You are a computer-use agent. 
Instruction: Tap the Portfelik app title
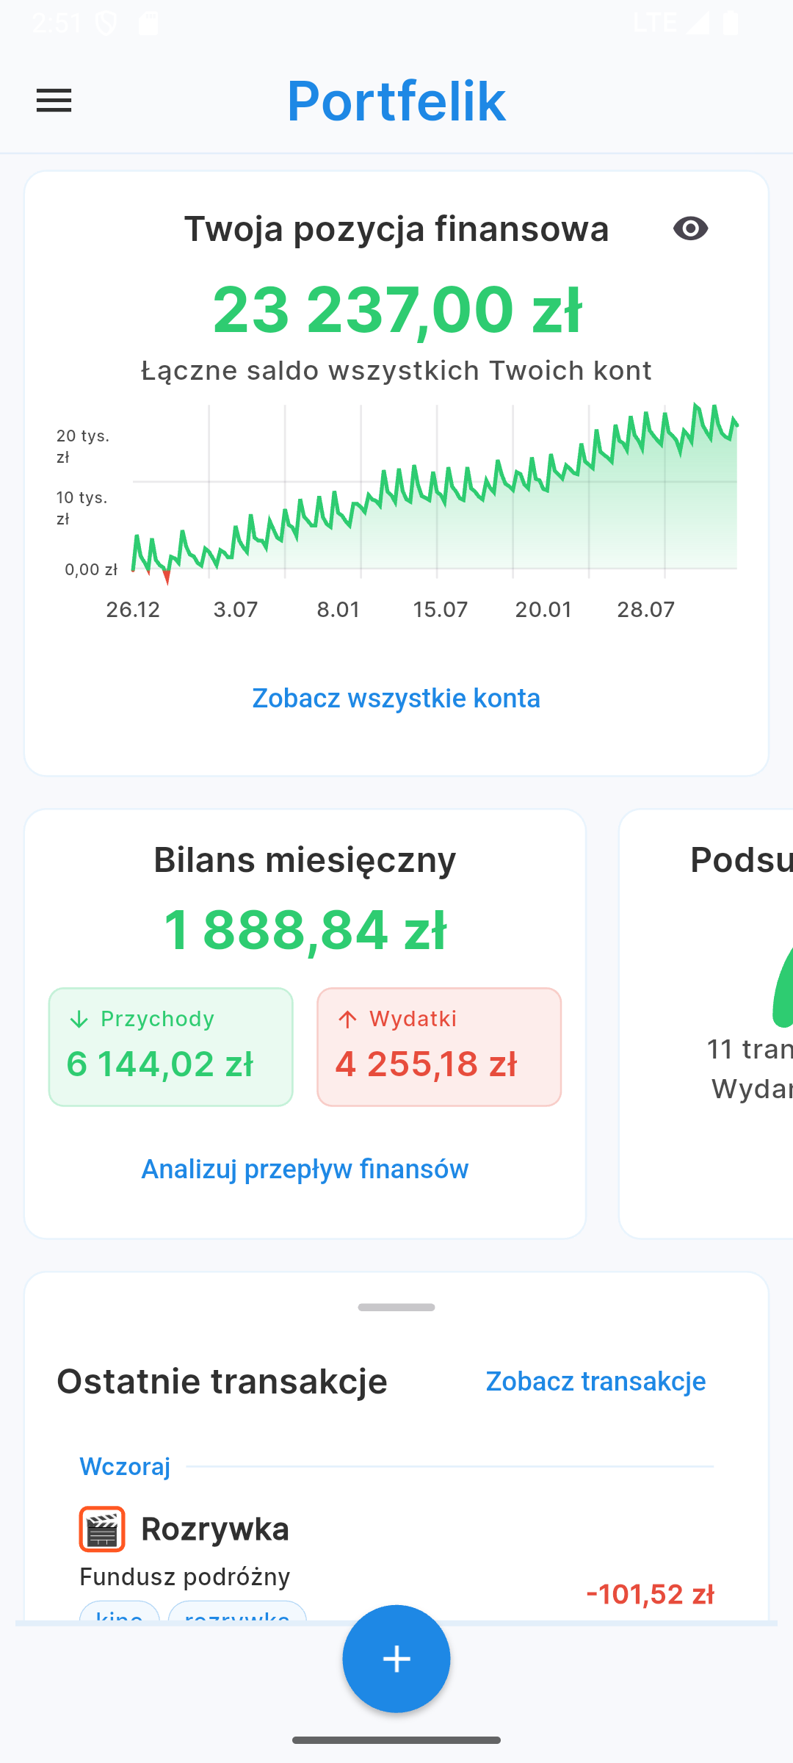coord(396,101)
